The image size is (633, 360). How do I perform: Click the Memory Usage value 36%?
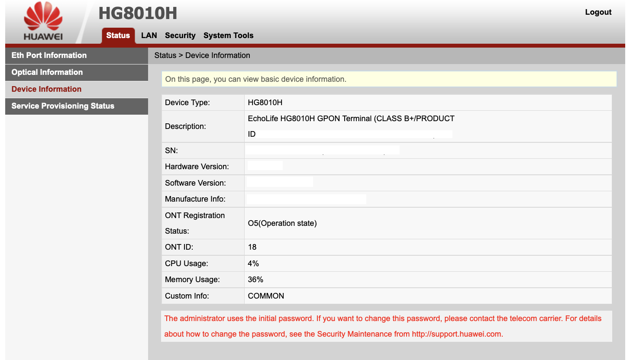tap(255, 280)
